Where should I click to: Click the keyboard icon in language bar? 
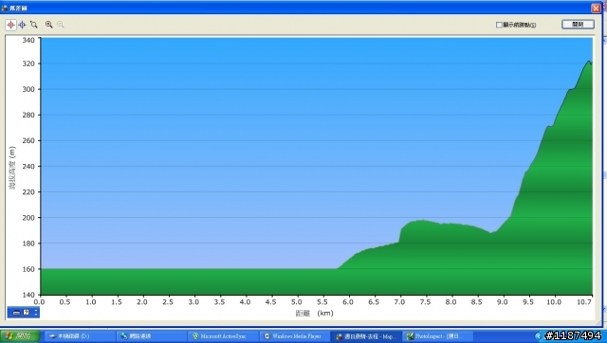[x=16, y=313]
